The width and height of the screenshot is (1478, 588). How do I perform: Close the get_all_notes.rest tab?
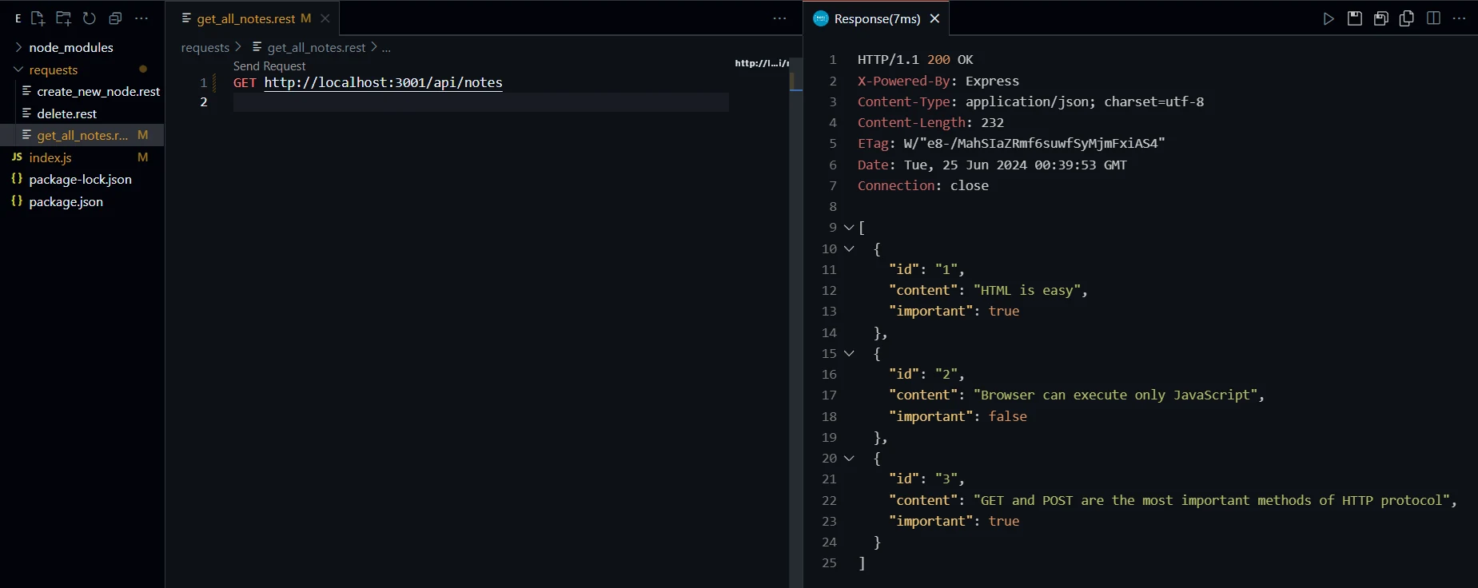click(325, 18)
